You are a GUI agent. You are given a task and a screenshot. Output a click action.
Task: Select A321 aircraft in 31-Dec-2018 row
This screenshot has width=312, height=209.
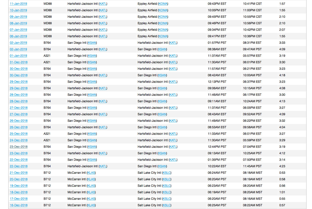[x=47, y=62]
